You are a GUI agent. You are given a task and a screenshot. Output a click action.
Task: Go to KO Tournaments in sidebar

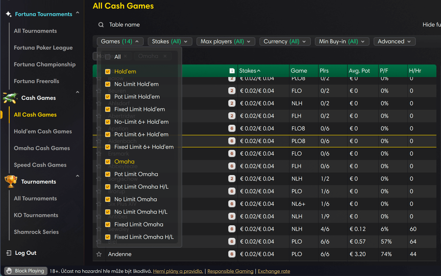36,215
